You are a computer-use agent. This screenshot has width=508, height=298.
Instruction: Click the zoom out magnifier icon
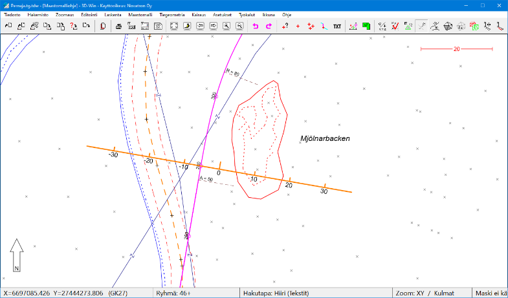click(x=239, y=26)
